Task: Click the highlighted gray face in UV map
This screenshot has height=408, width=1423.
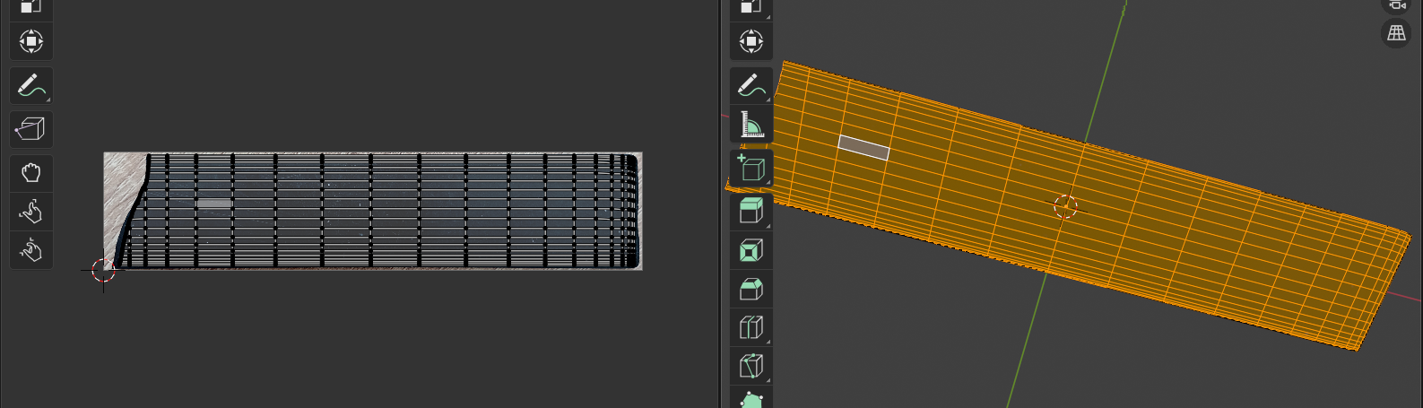Action: click(213, 204)
